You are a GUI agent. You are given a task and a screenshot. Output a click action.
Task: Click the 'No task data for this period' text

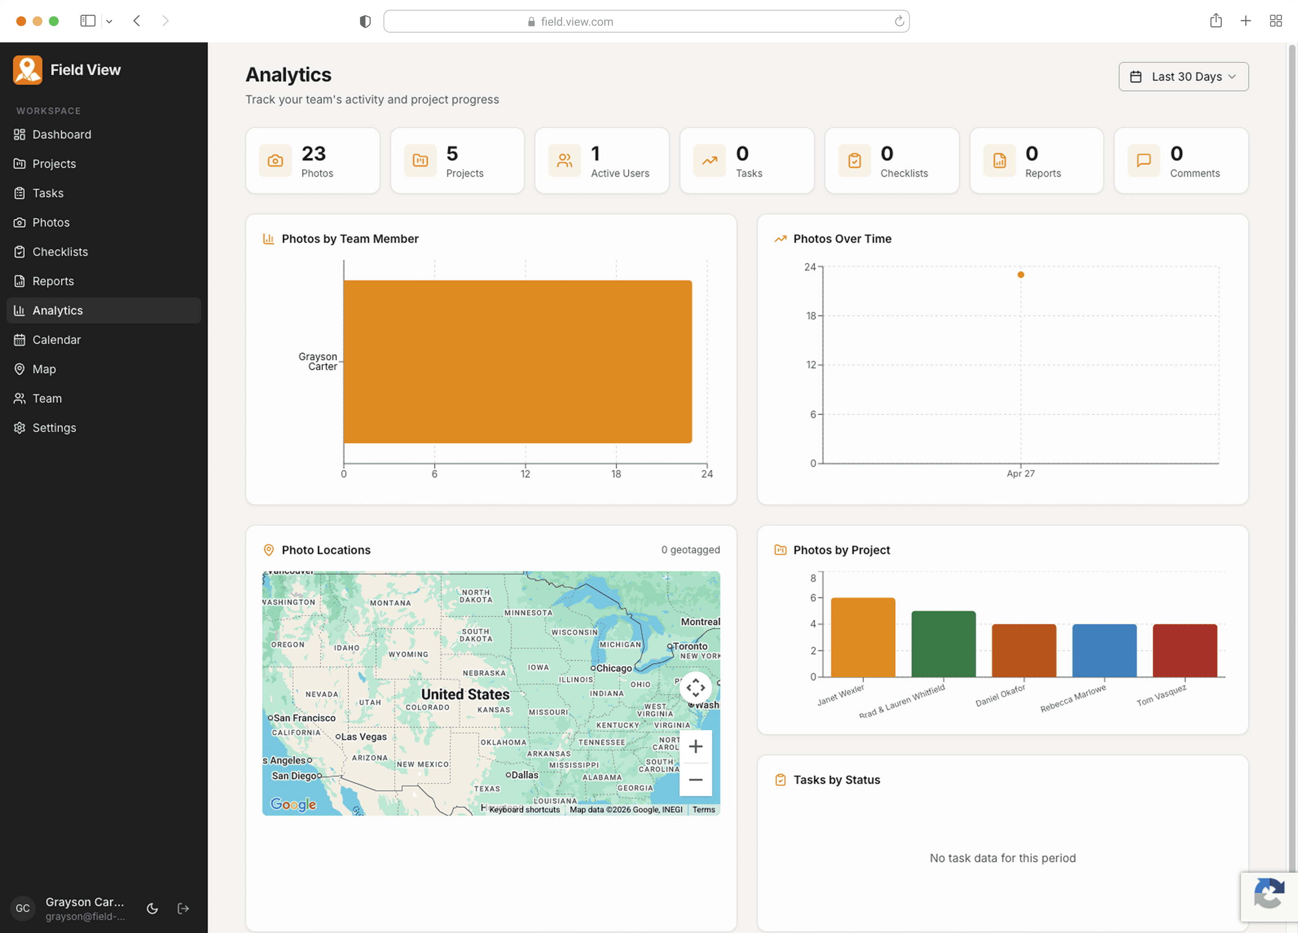(x=1003, y=858)
